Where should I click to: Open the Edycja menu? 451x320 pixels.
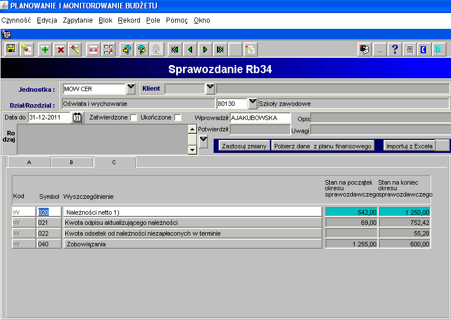[47, 20]
